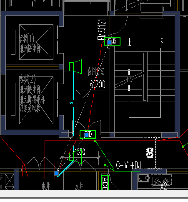Click the X2 label near fixtures

(163, 186)
